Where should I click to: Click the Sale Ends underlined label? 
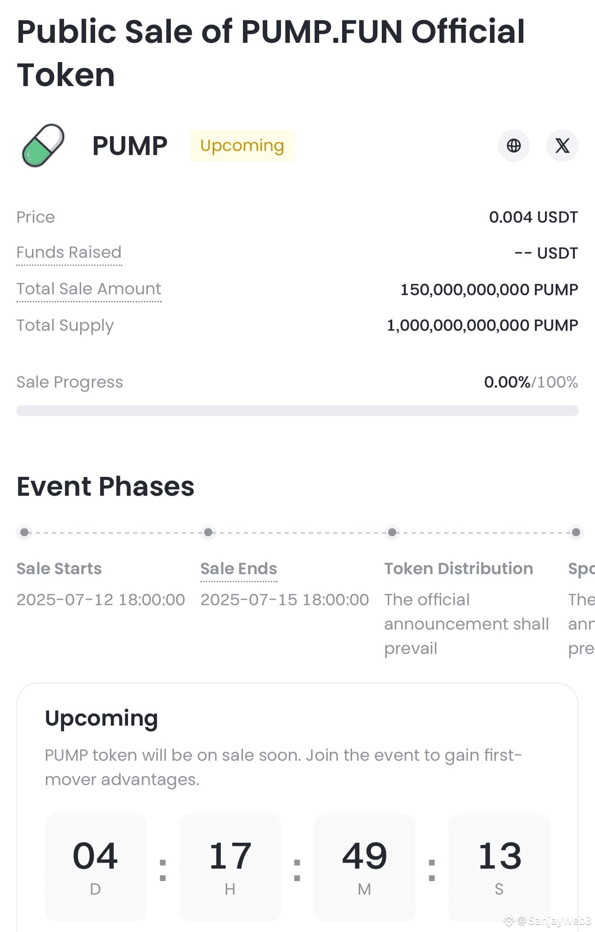238,569
